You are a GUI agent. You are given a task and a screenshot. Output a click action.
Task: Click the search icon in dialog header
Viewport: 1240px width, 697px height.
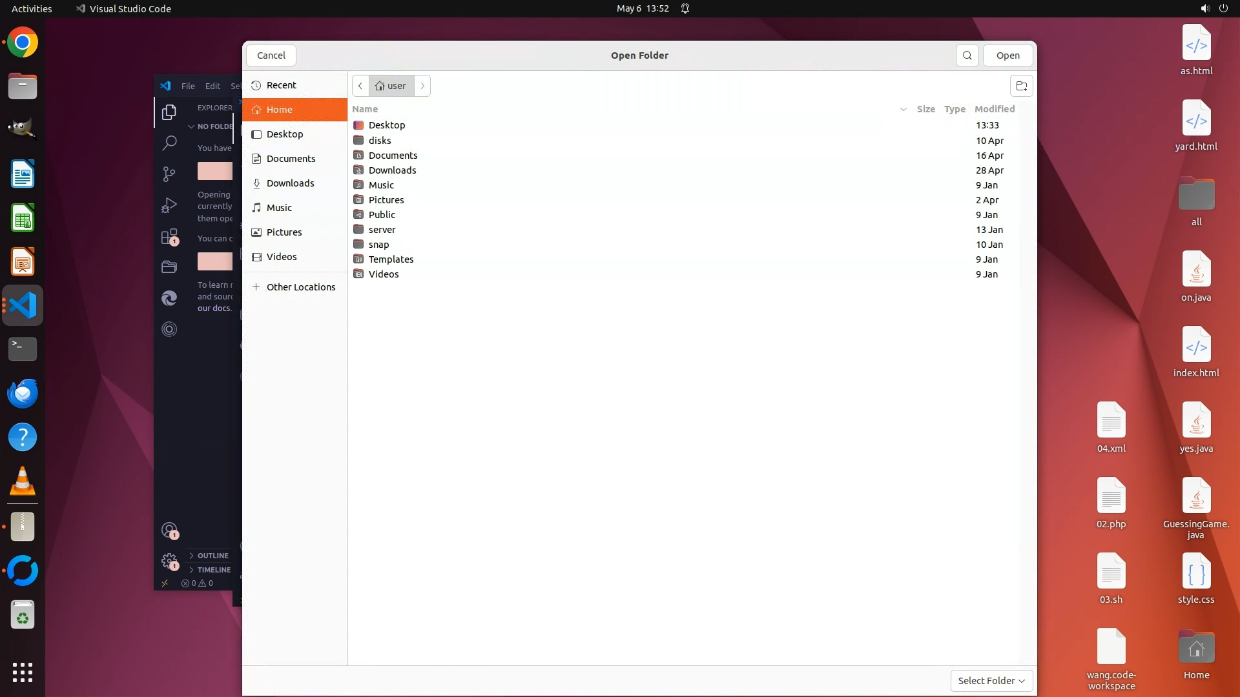967,56
